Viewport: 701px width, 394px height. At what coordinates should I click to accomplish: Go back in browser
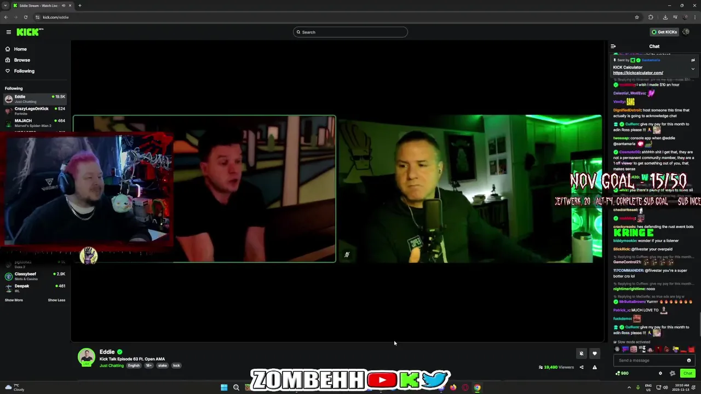pyautogui.click(x=6, y=17)
